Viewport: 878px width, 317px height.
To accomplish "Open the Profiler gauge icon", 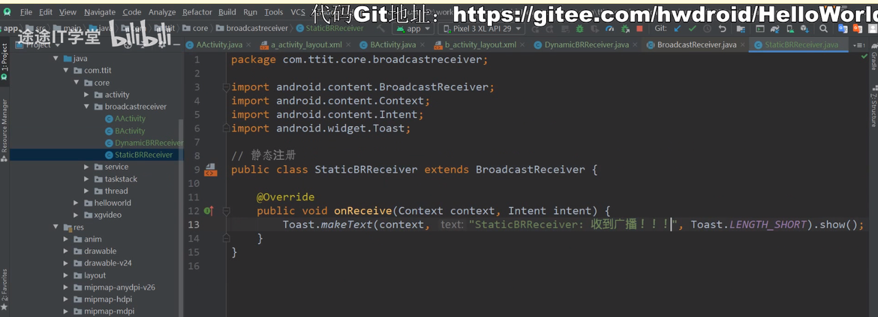I will (x=610, y=29).
